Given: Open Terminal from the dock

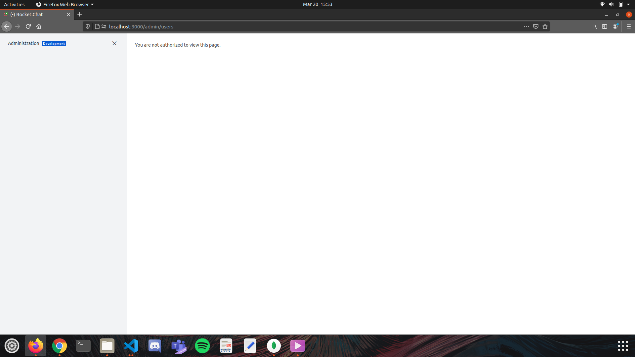Looking at the screenshot, I should pos(83,346).
